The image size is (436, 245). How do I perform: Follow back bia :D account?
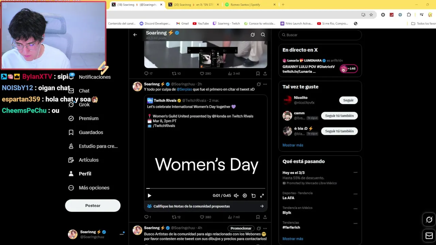(339, 131)
